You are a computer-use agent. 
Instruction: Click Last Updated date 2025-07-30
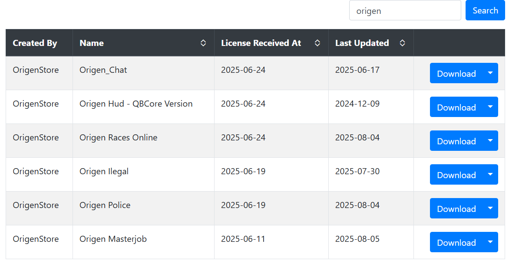(x=357, y=172)
